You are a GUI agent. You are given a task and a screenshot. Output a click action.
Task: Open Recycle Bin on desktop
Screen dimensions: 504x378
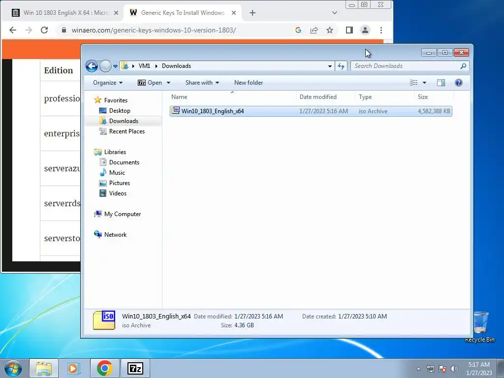tap(480, 327)
